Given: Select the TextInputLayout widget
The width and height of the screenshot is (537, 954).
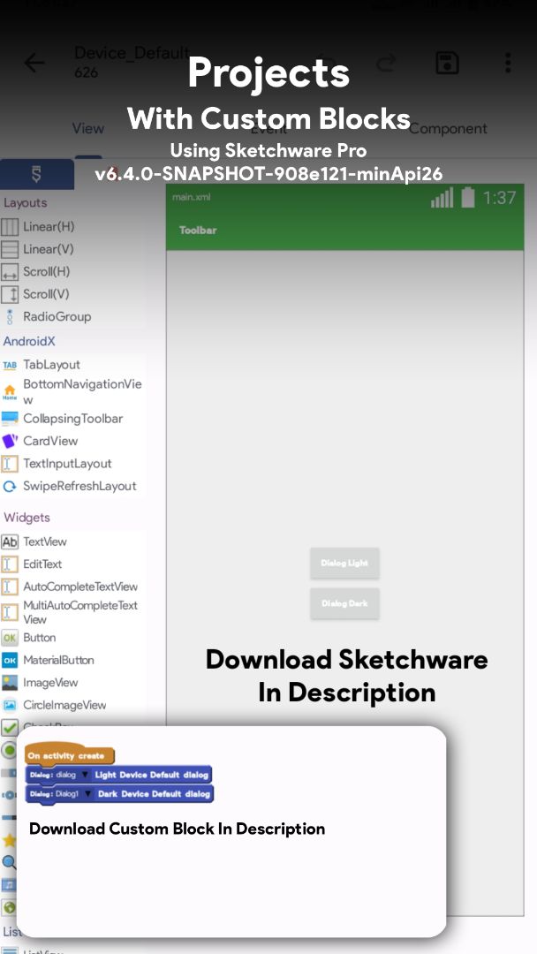Looking at the screenshot, I should tap(72, 464).
